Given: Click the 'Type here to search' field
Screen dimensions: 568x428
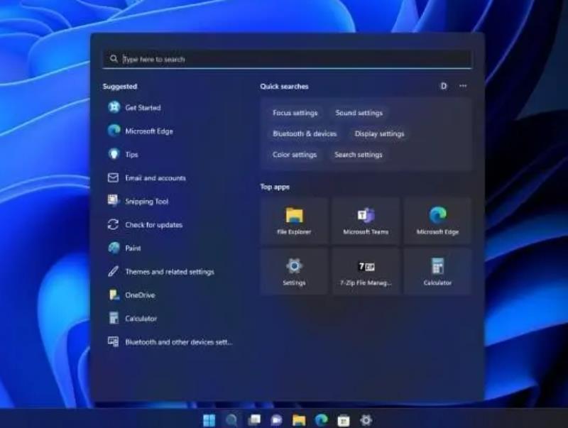Looking at the screenshot, I should 288,59.
